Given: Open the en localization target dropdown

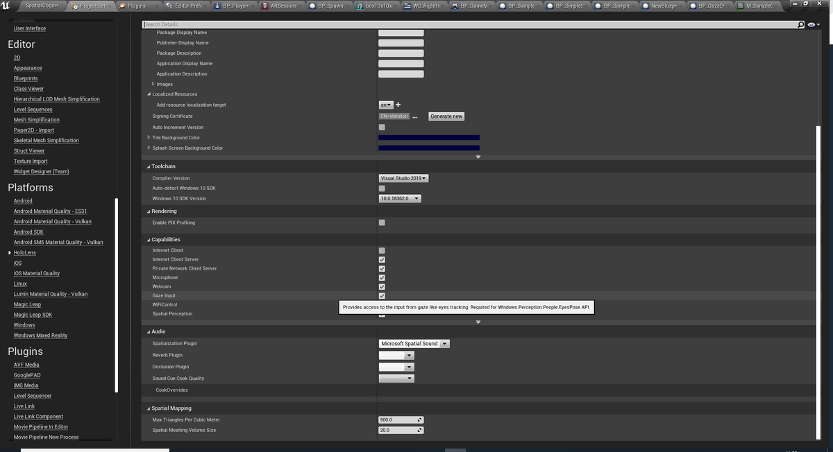Looking at the screenshot, I should pyautogui.click(x=386, y=105).
